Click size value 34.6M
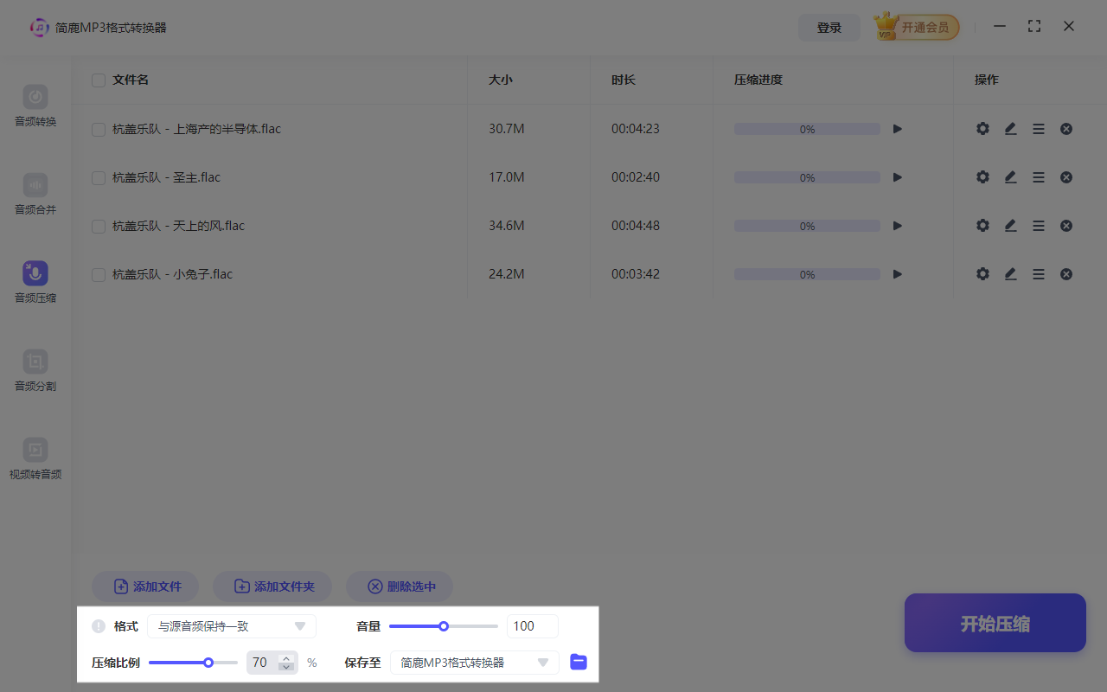1107x692 pixels. coord(507,226)
